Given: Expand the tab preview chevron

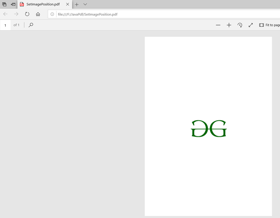Looking at the screenshot, I should [85, 4].
